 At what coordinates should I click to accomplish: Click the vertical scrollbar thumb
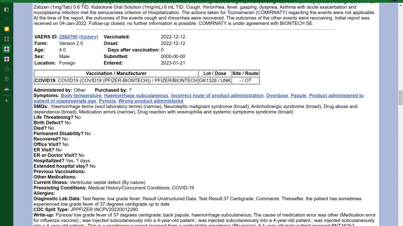[x=400, y=98]
